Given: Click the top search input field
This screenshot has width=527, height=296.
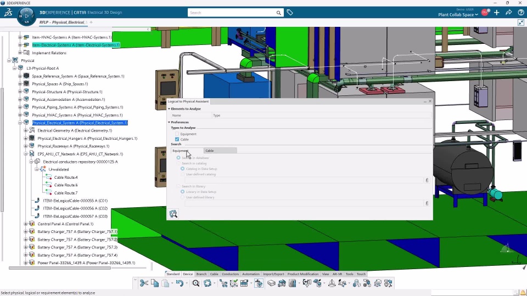Looking at the screenshot, I should 232,13.
